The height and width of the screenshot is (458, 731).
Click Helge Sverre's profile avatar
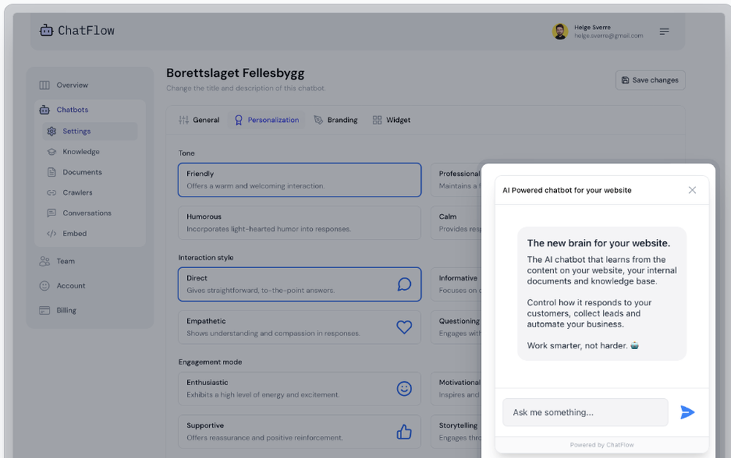coord(560,31)
